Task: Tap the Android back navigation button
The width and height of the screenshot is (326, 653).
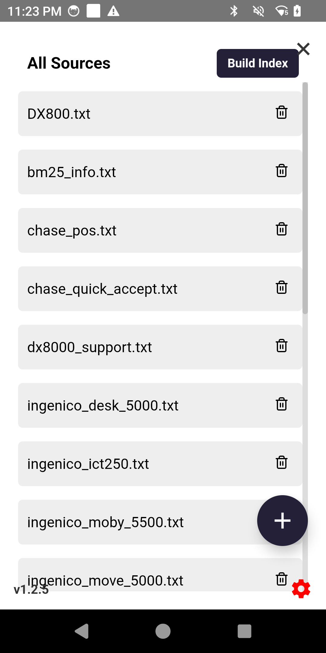Action: tap(81, 631)
